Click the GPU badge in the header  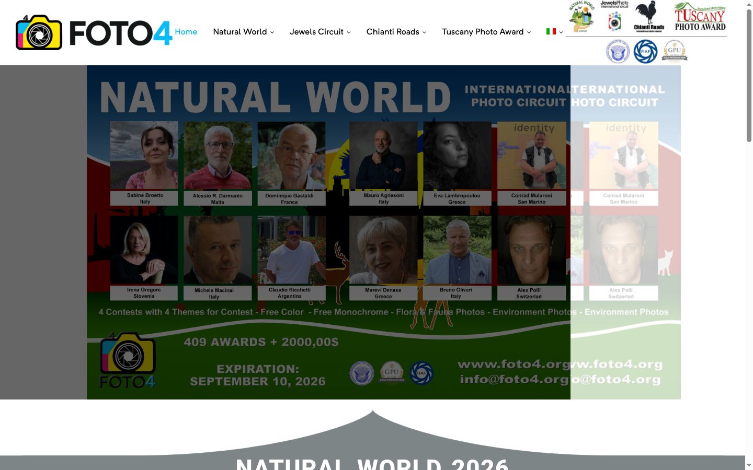(675, 52)
